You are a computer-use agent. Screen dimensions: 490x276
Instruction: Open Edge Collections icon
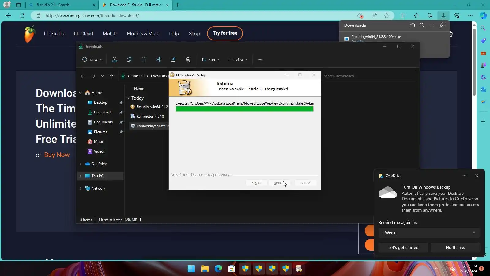[x=430, y=16]
